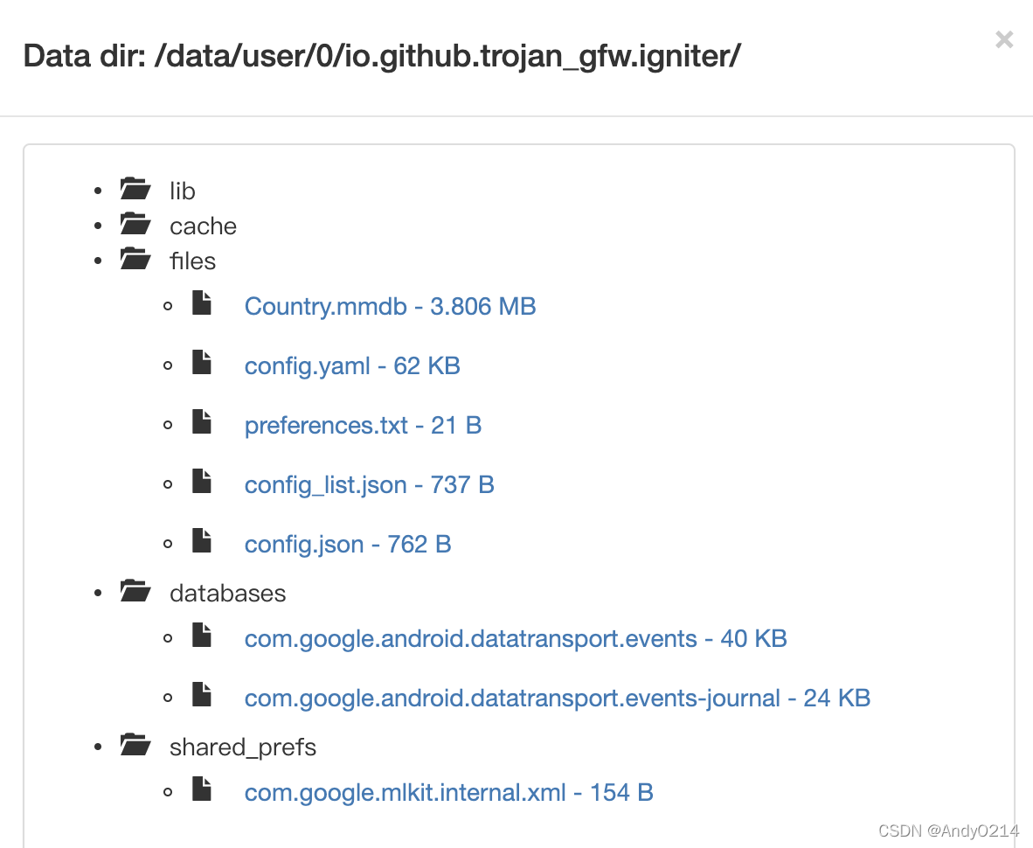This screenshot has width=1033, height=848.
Task: Click the shared_prefs folder icon
Action: (135, 746)
